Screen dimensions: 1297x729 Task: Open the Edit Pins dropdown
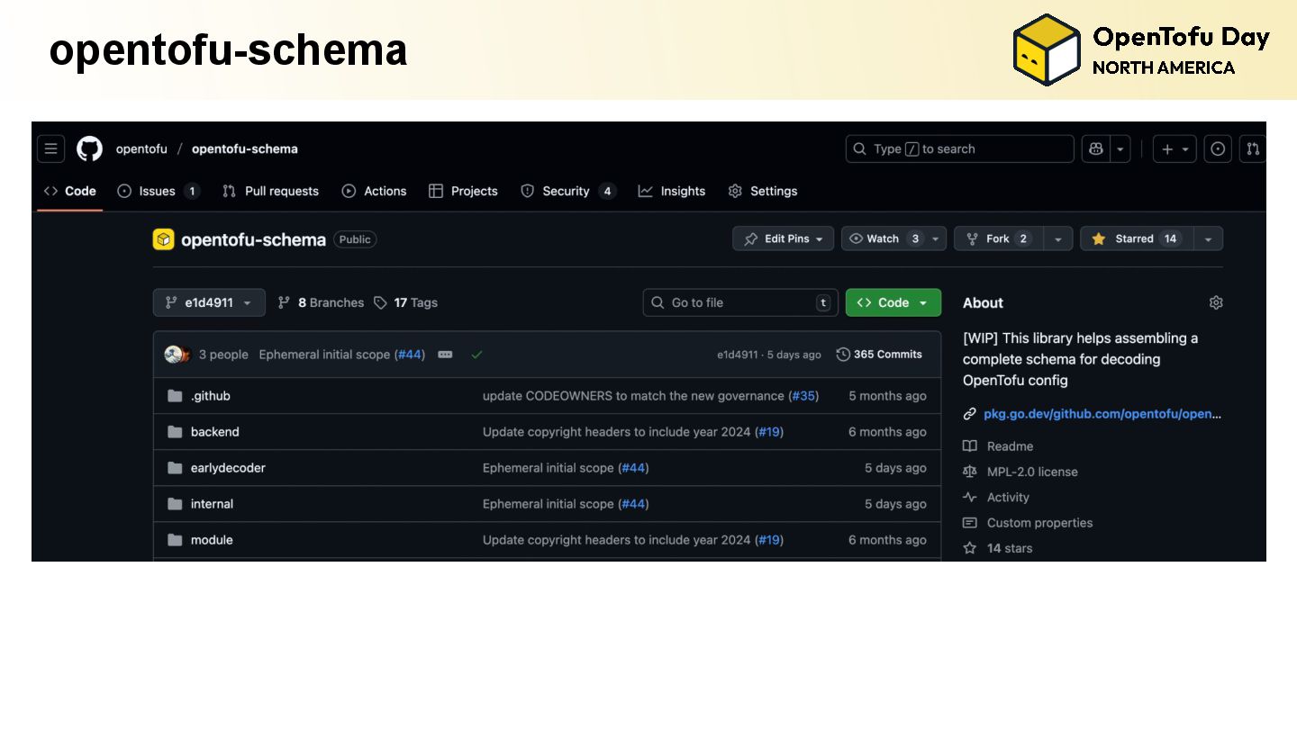point(783,238)
